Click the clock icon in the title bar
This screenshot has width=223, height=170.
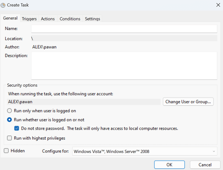pos(3,5)
